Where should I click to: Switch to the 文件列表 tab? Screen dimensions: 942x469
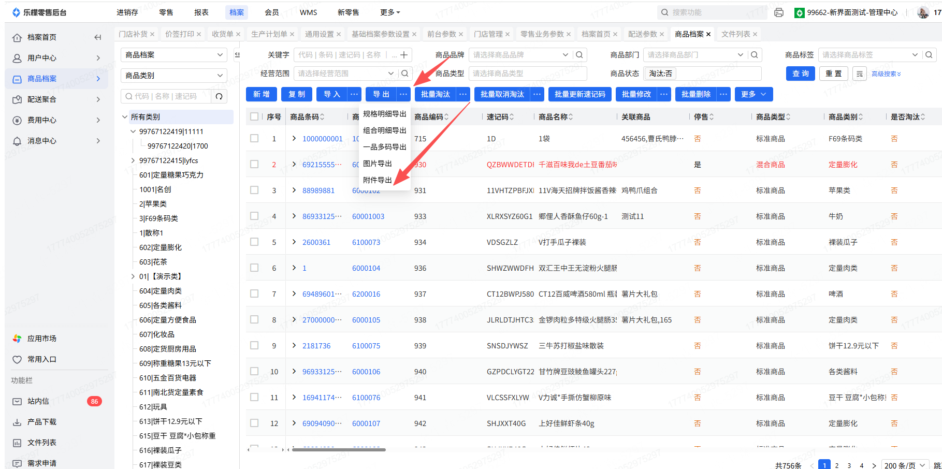[x=735, y=34]
